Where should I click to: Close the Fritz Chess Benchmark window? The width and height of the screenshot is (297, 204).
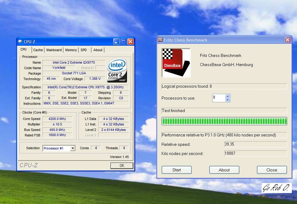(x=288, y=40)
